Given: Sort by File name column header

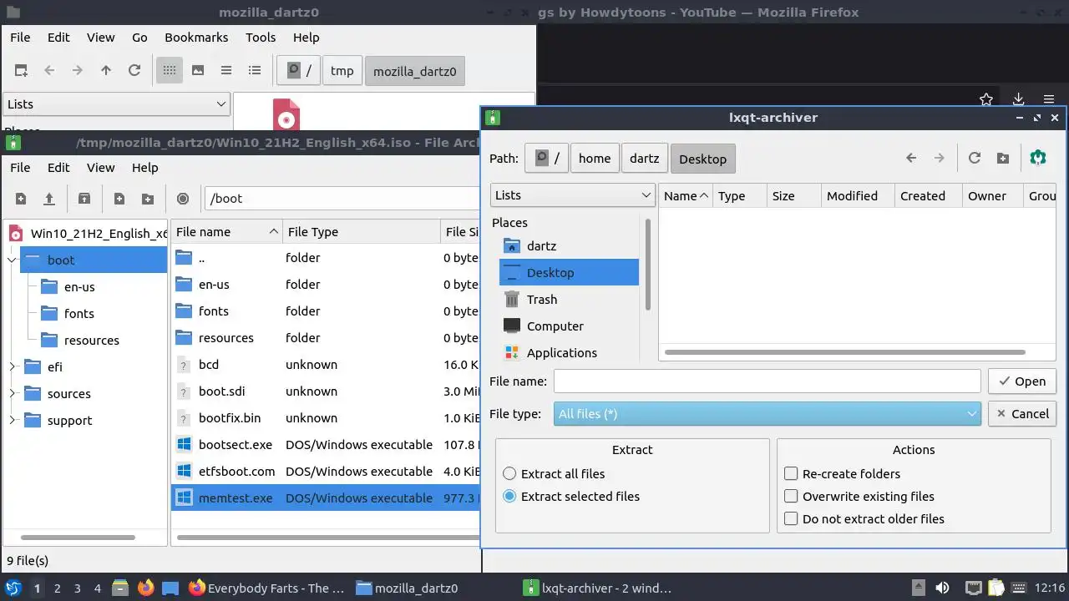Looking at the screenshot, I should pos(226,232).
